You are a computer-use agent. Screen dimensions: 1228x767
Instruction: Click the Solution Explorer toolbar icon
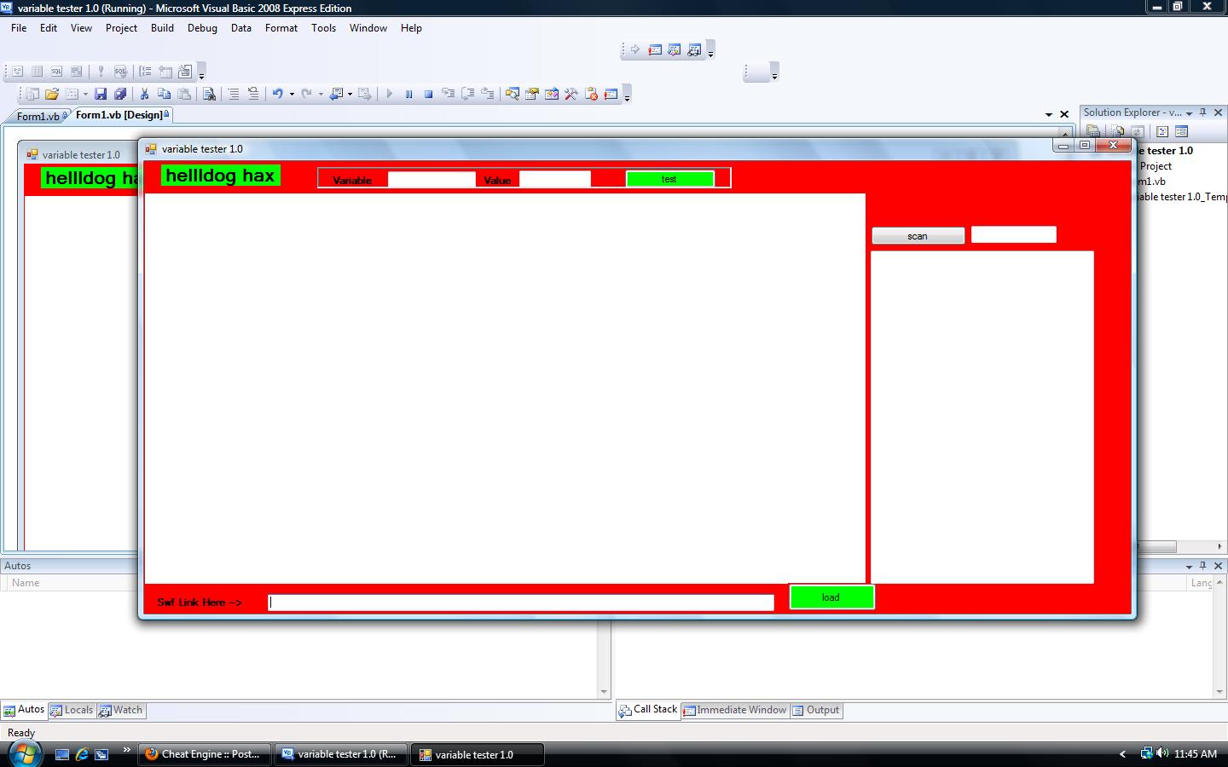tap(512, 94)
